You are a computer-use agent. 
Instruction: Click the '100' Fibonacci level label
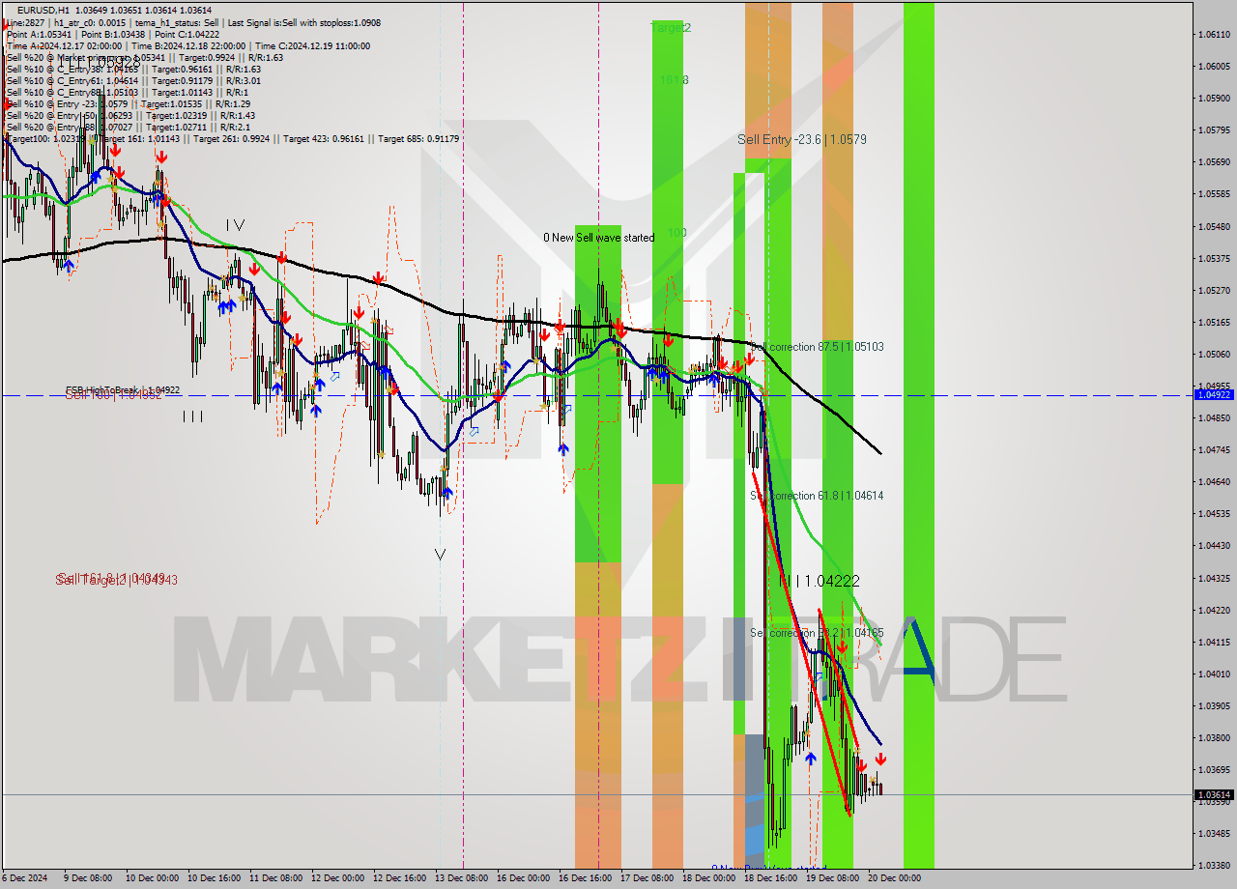pos(676,232)
